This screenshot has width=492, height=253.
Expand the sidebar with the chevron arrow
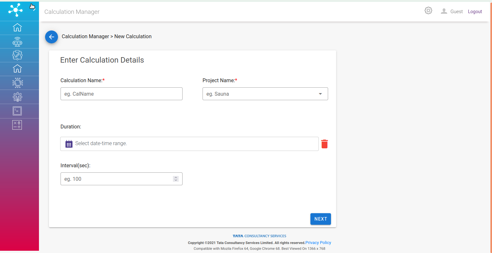34,9
